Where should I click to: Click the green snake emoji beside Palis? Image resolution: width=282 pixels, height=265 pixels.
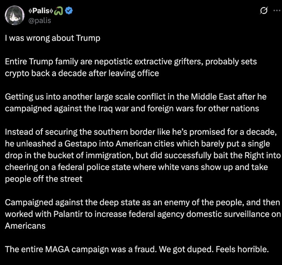point(59,11)
